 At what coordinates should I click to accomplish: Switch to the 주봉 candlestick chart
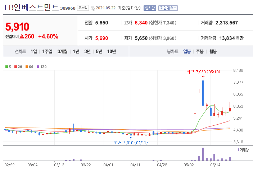[200, 51]
